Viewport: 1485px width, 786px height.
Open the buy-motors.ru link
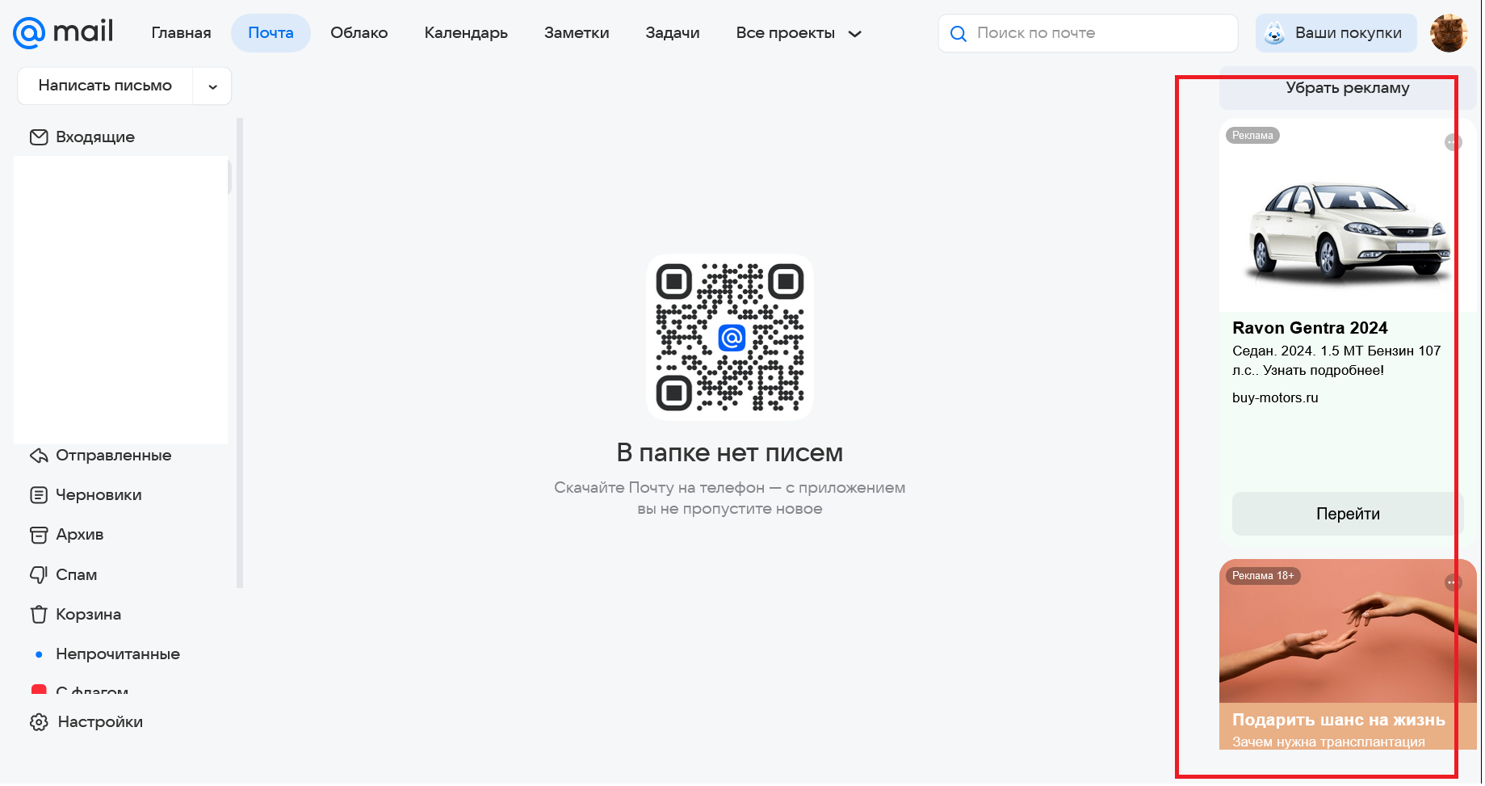[x=1274, y=397]
